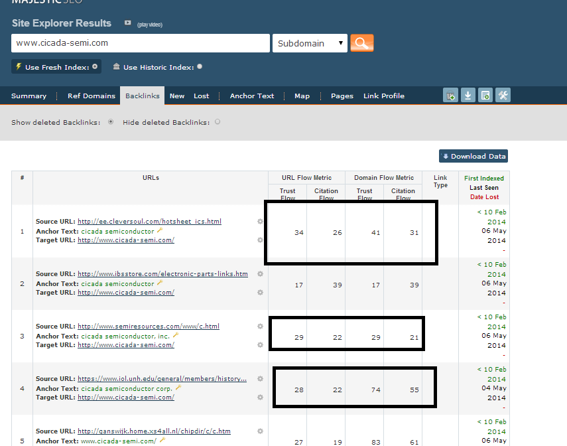
Task: Click the gear icon beside the semiresources.com source URL
Action: [260, 326]
